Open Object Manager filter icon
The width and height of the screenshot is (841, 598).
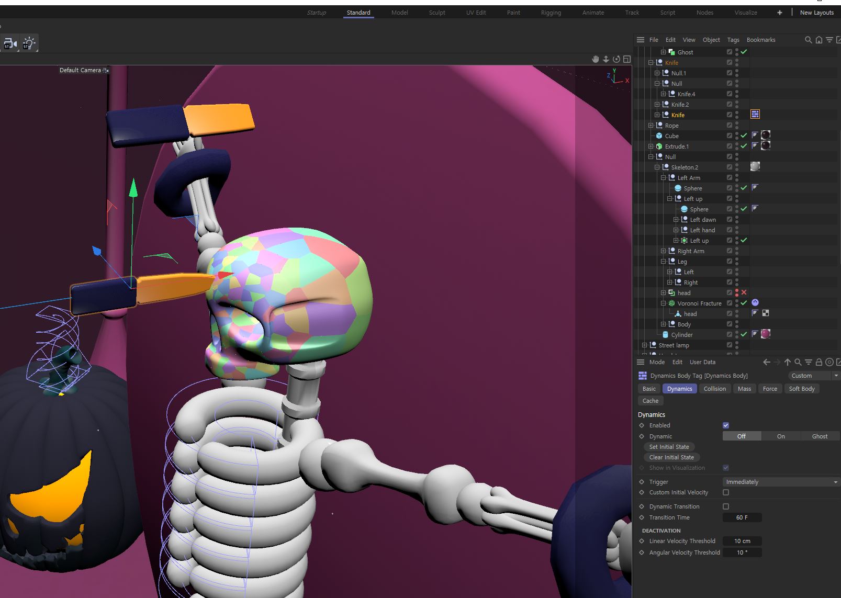(x=829, y=40)
